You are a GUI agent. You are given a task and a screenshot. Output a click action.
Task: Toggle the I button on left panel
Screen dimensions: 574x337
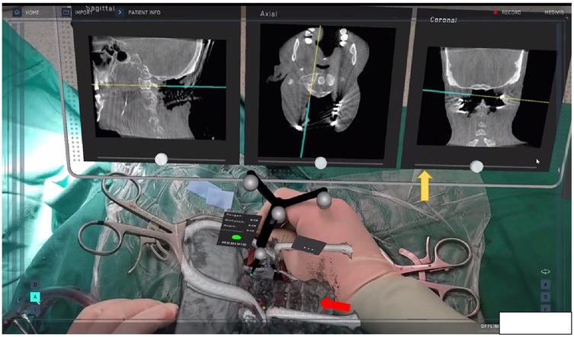[35, 309]
